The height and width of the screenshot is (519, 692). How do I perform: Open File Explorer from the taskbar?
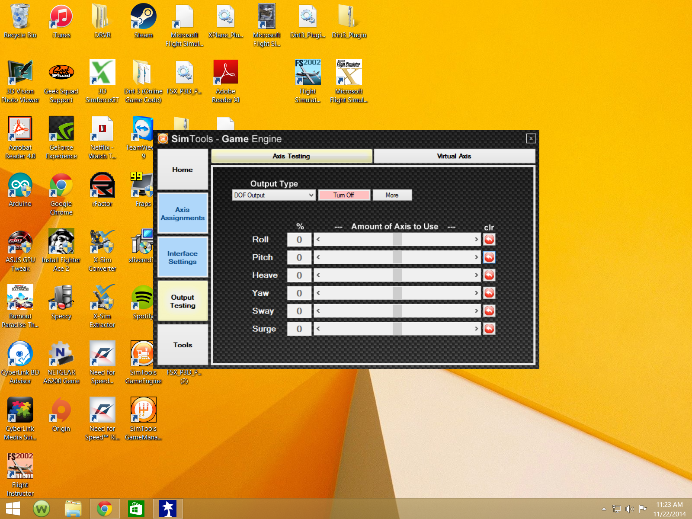[73, 509]
